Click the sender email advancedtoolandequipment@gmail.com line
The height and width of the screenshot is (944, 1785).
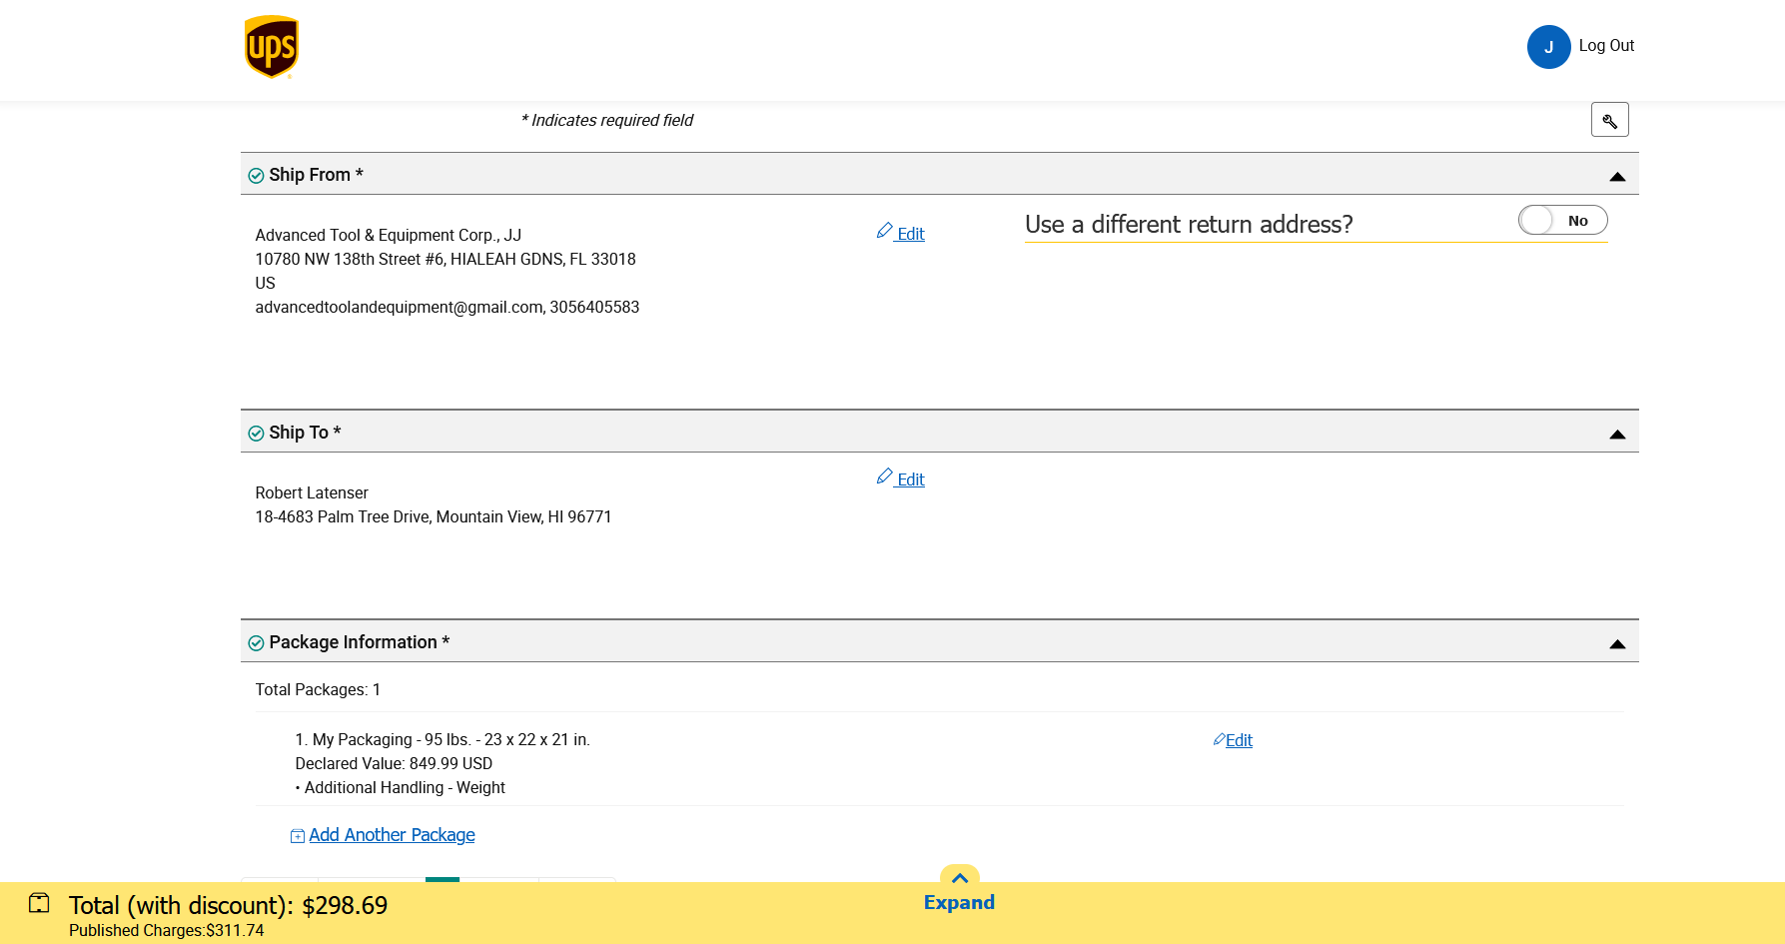(x=447, y=308)
